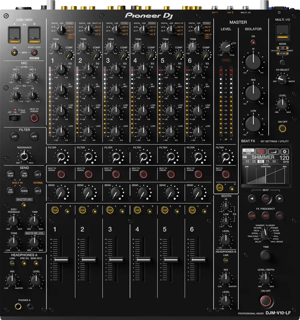The image size is (300, 320).
Task: Enable Beat FX Assign on channel 5
Action: click(171, 174)
